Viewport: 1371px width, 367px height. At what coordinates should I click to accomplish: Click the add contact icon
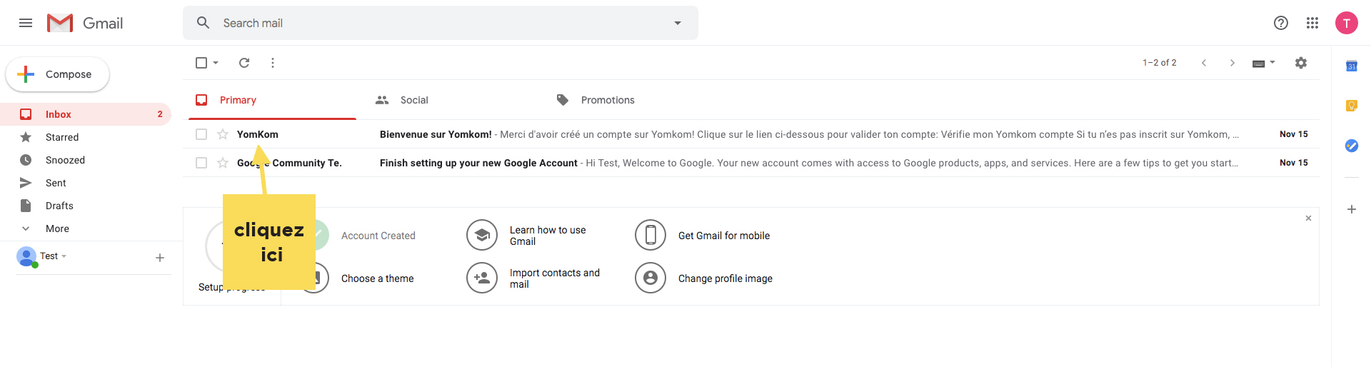(x=482, y=278)
